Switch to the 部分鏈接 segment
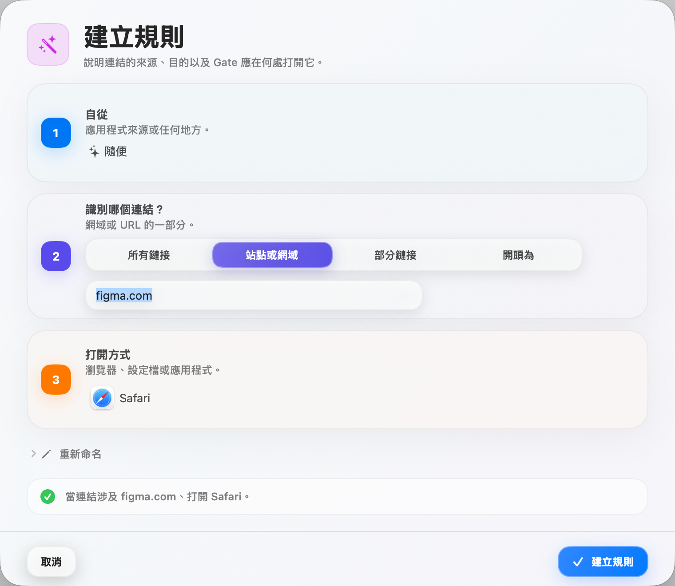675x586 pixels. tap(395, 255)
